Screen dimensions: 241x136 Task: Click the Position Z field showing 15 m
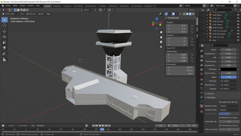coord(177,32)
